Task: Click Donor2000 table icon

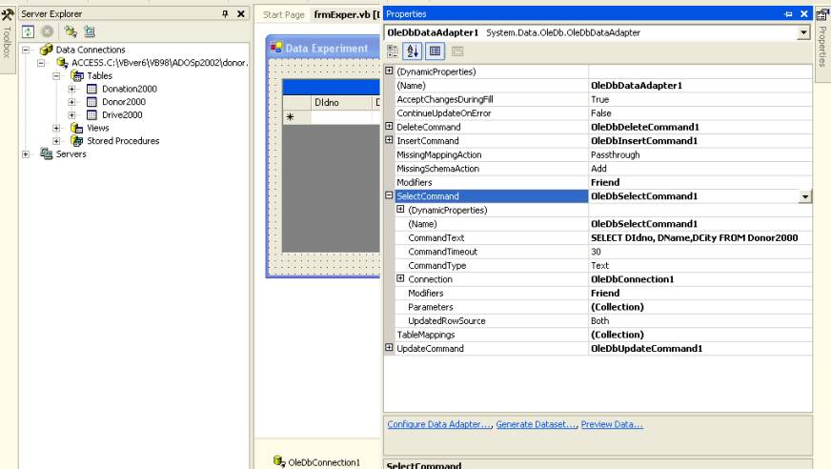Action: click(x=91, y=102)
